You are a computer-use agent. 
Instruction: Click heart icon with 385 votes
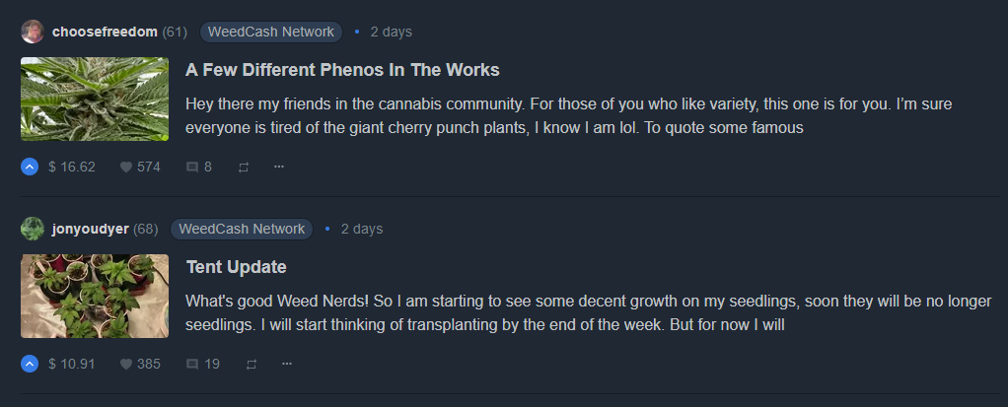pos(126,364)
